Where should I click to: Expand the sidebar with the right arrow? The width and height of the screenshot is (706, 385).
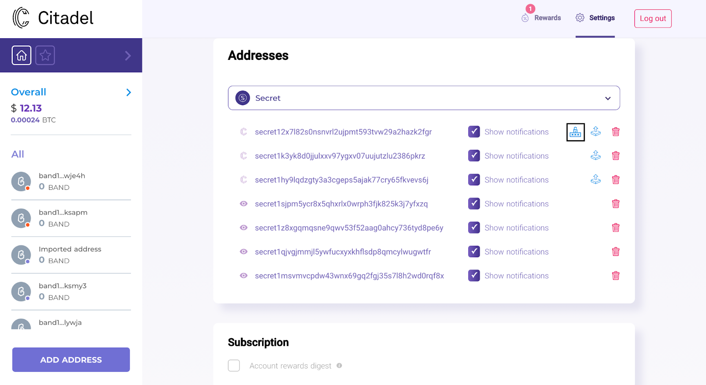coord(128,56)
